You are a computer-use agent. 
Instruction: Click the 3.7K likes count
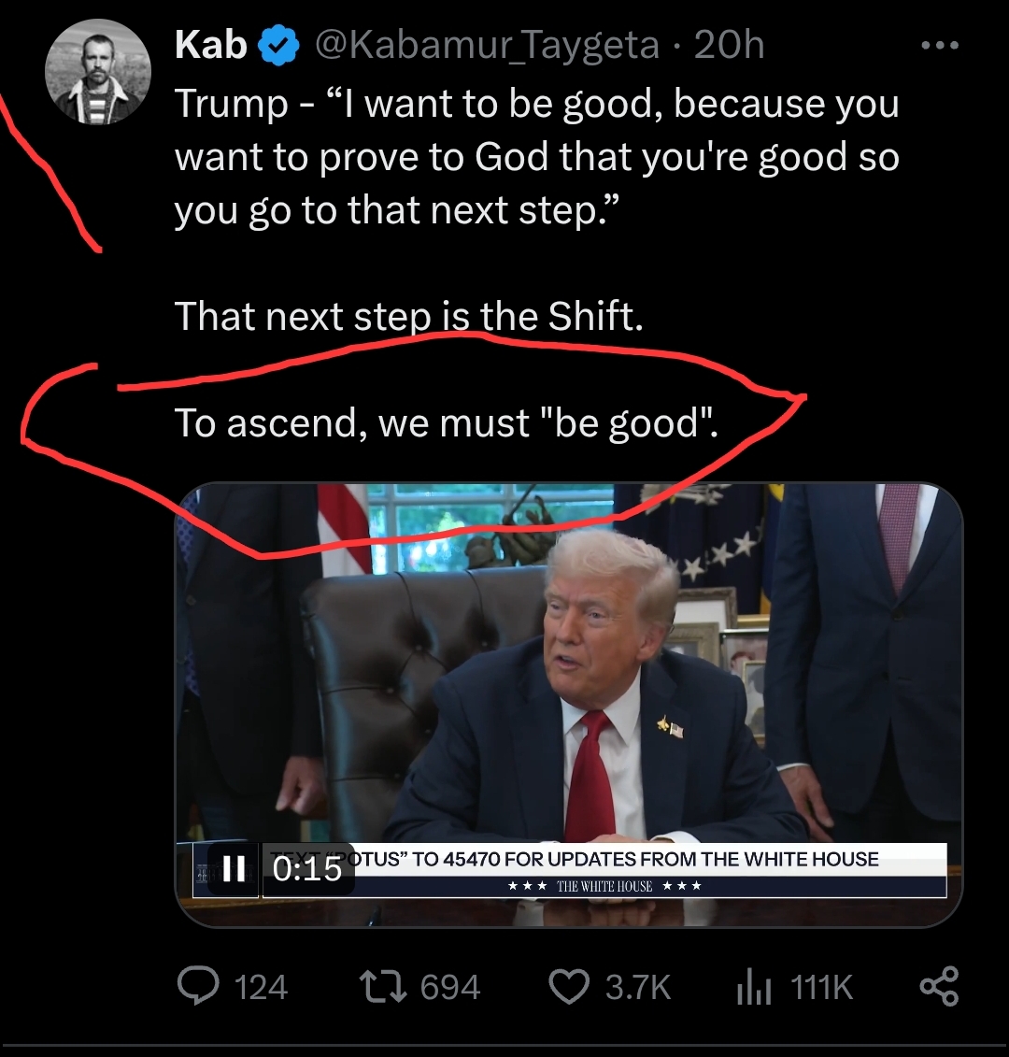[638, 988]
